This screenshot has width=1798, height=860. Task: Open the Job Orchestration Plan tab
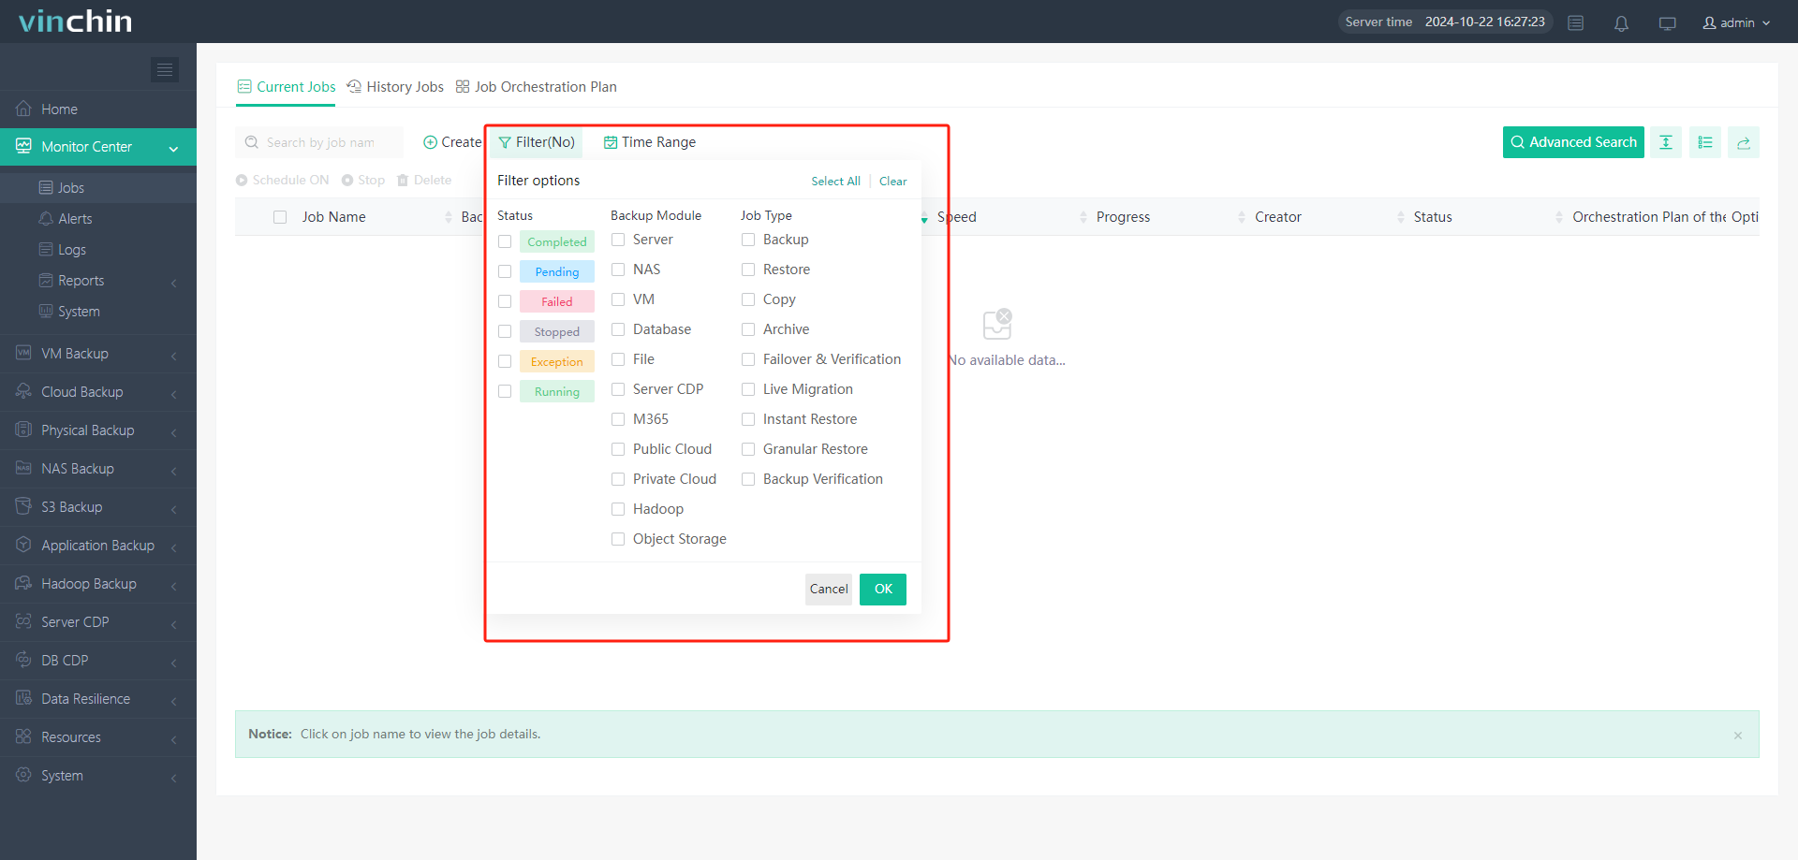point(537,87)
